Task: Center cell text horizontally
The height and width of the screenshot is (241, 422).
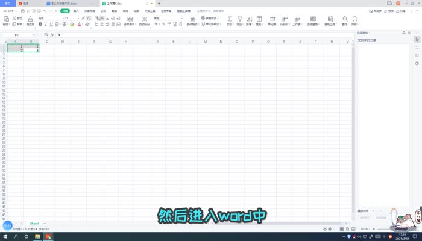Action: tap(102, 24)
